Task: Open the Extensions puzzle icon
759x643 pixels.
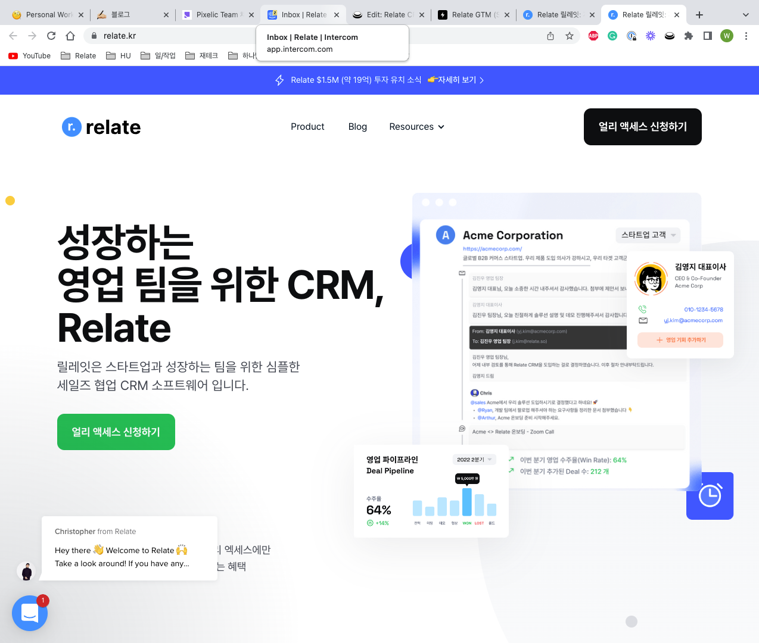Action: click(689, 36)
